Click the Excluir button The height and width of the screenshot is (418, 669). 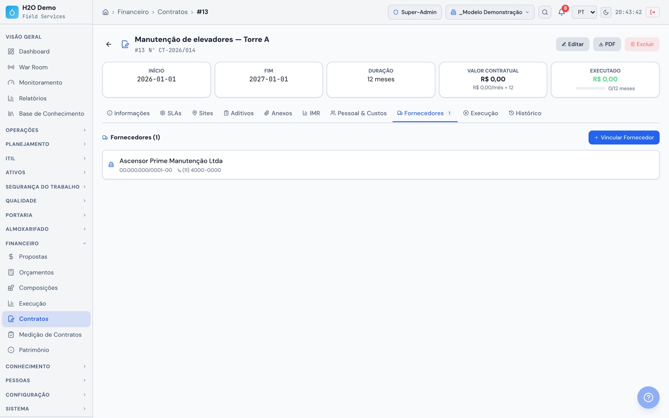(642, 44)
